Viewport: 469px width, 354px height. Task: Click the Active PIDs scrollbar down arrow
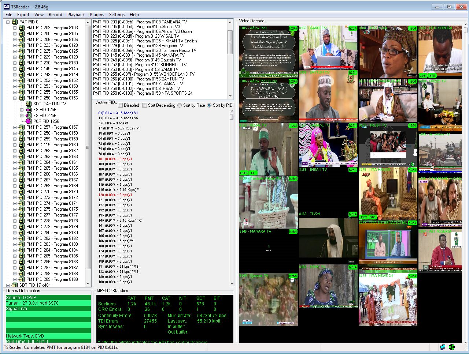tap(232, 284)
